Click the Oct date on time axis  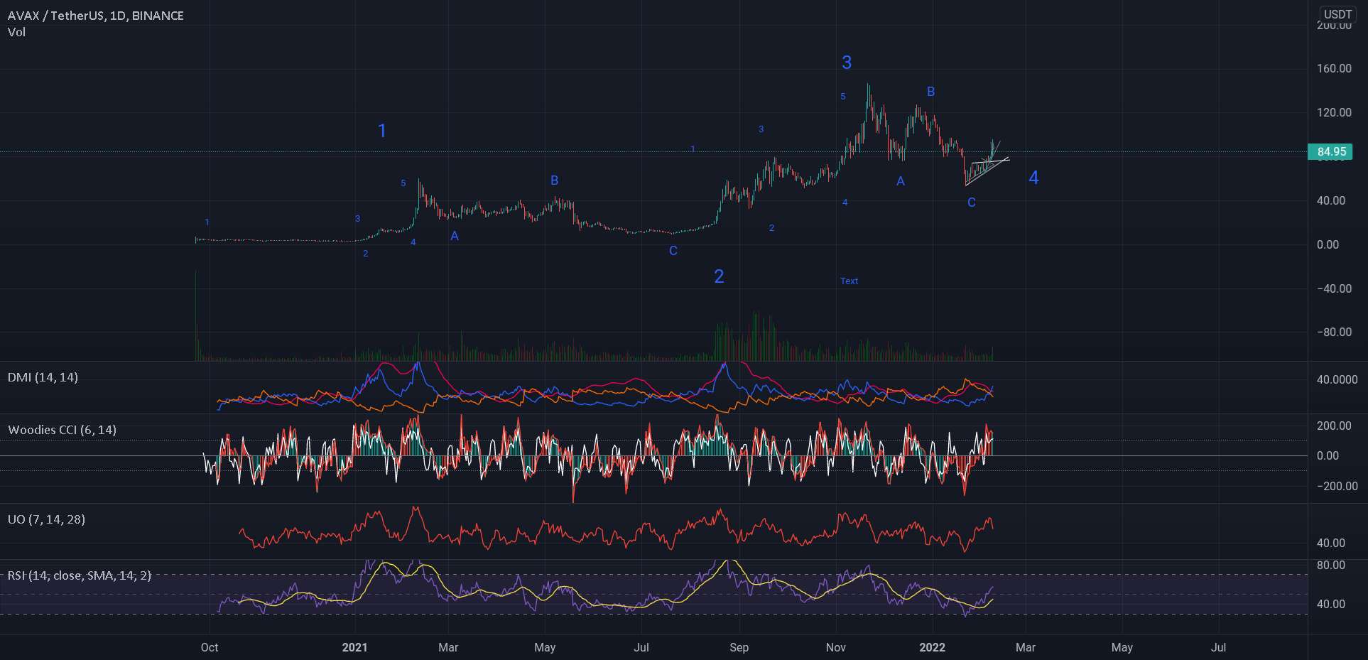[x=210, y=647]
